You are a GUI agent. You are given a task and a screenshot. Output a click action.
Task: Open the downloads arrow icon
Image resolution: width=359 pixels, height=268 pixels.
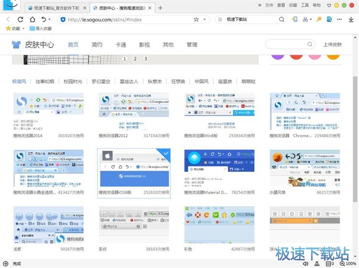351,20
